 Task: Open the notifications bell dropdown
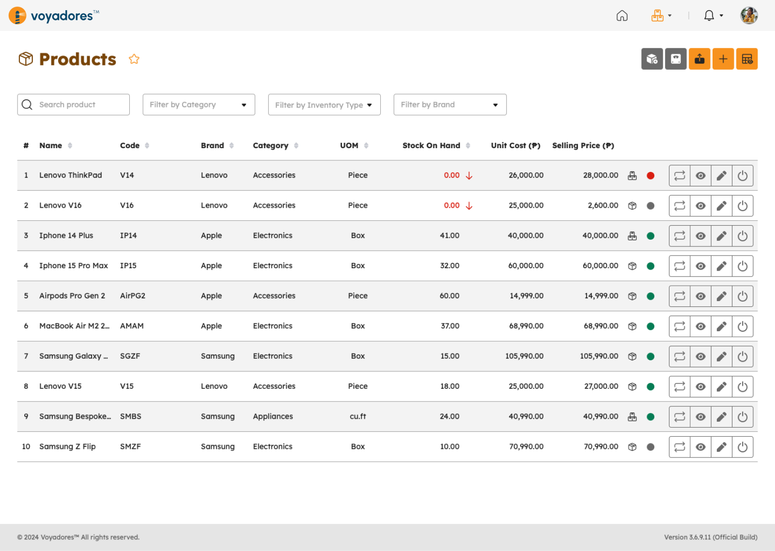click(713, 16)
